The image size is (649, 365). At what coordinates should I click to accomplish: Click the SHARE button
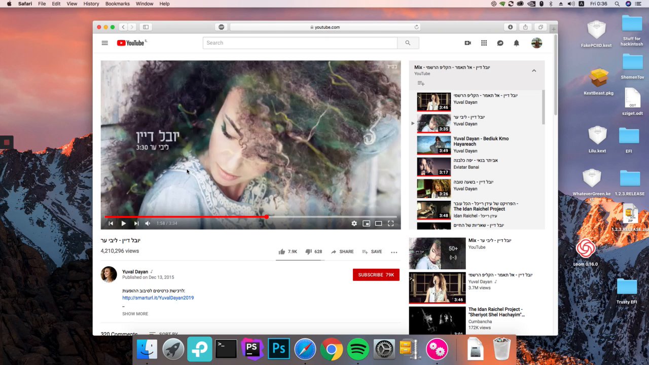coord(342,251)
